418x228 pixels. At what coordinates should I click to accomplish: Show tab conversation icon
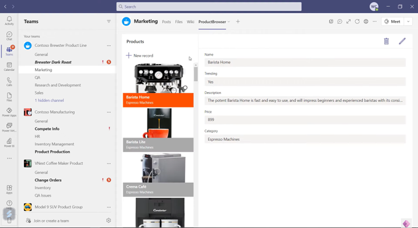click(340, 22)
